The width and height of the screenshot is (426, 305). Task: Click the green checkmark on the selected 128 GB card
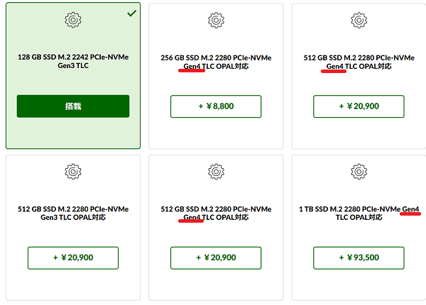pyautogui.click(x=132, y=13)
